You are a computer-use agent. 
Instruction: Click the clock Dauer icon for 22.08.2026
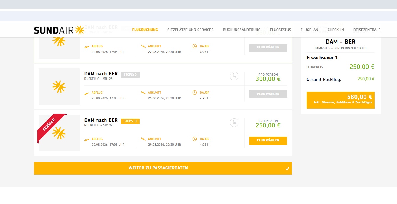(x=195, y=46)
